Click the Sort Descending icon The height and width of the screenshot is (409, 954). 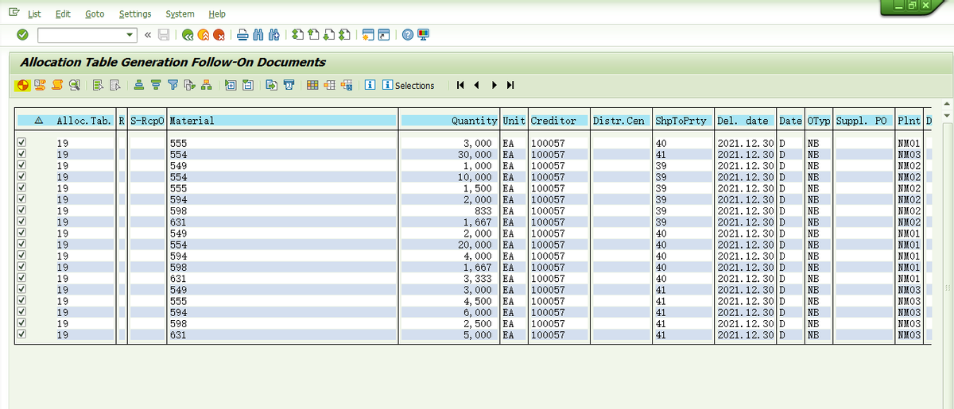[x=156, y=85]
